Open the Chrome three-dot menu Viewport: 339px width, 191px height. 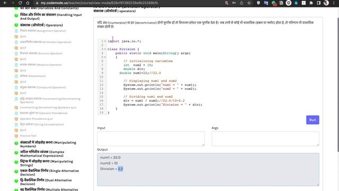(334, 3)
